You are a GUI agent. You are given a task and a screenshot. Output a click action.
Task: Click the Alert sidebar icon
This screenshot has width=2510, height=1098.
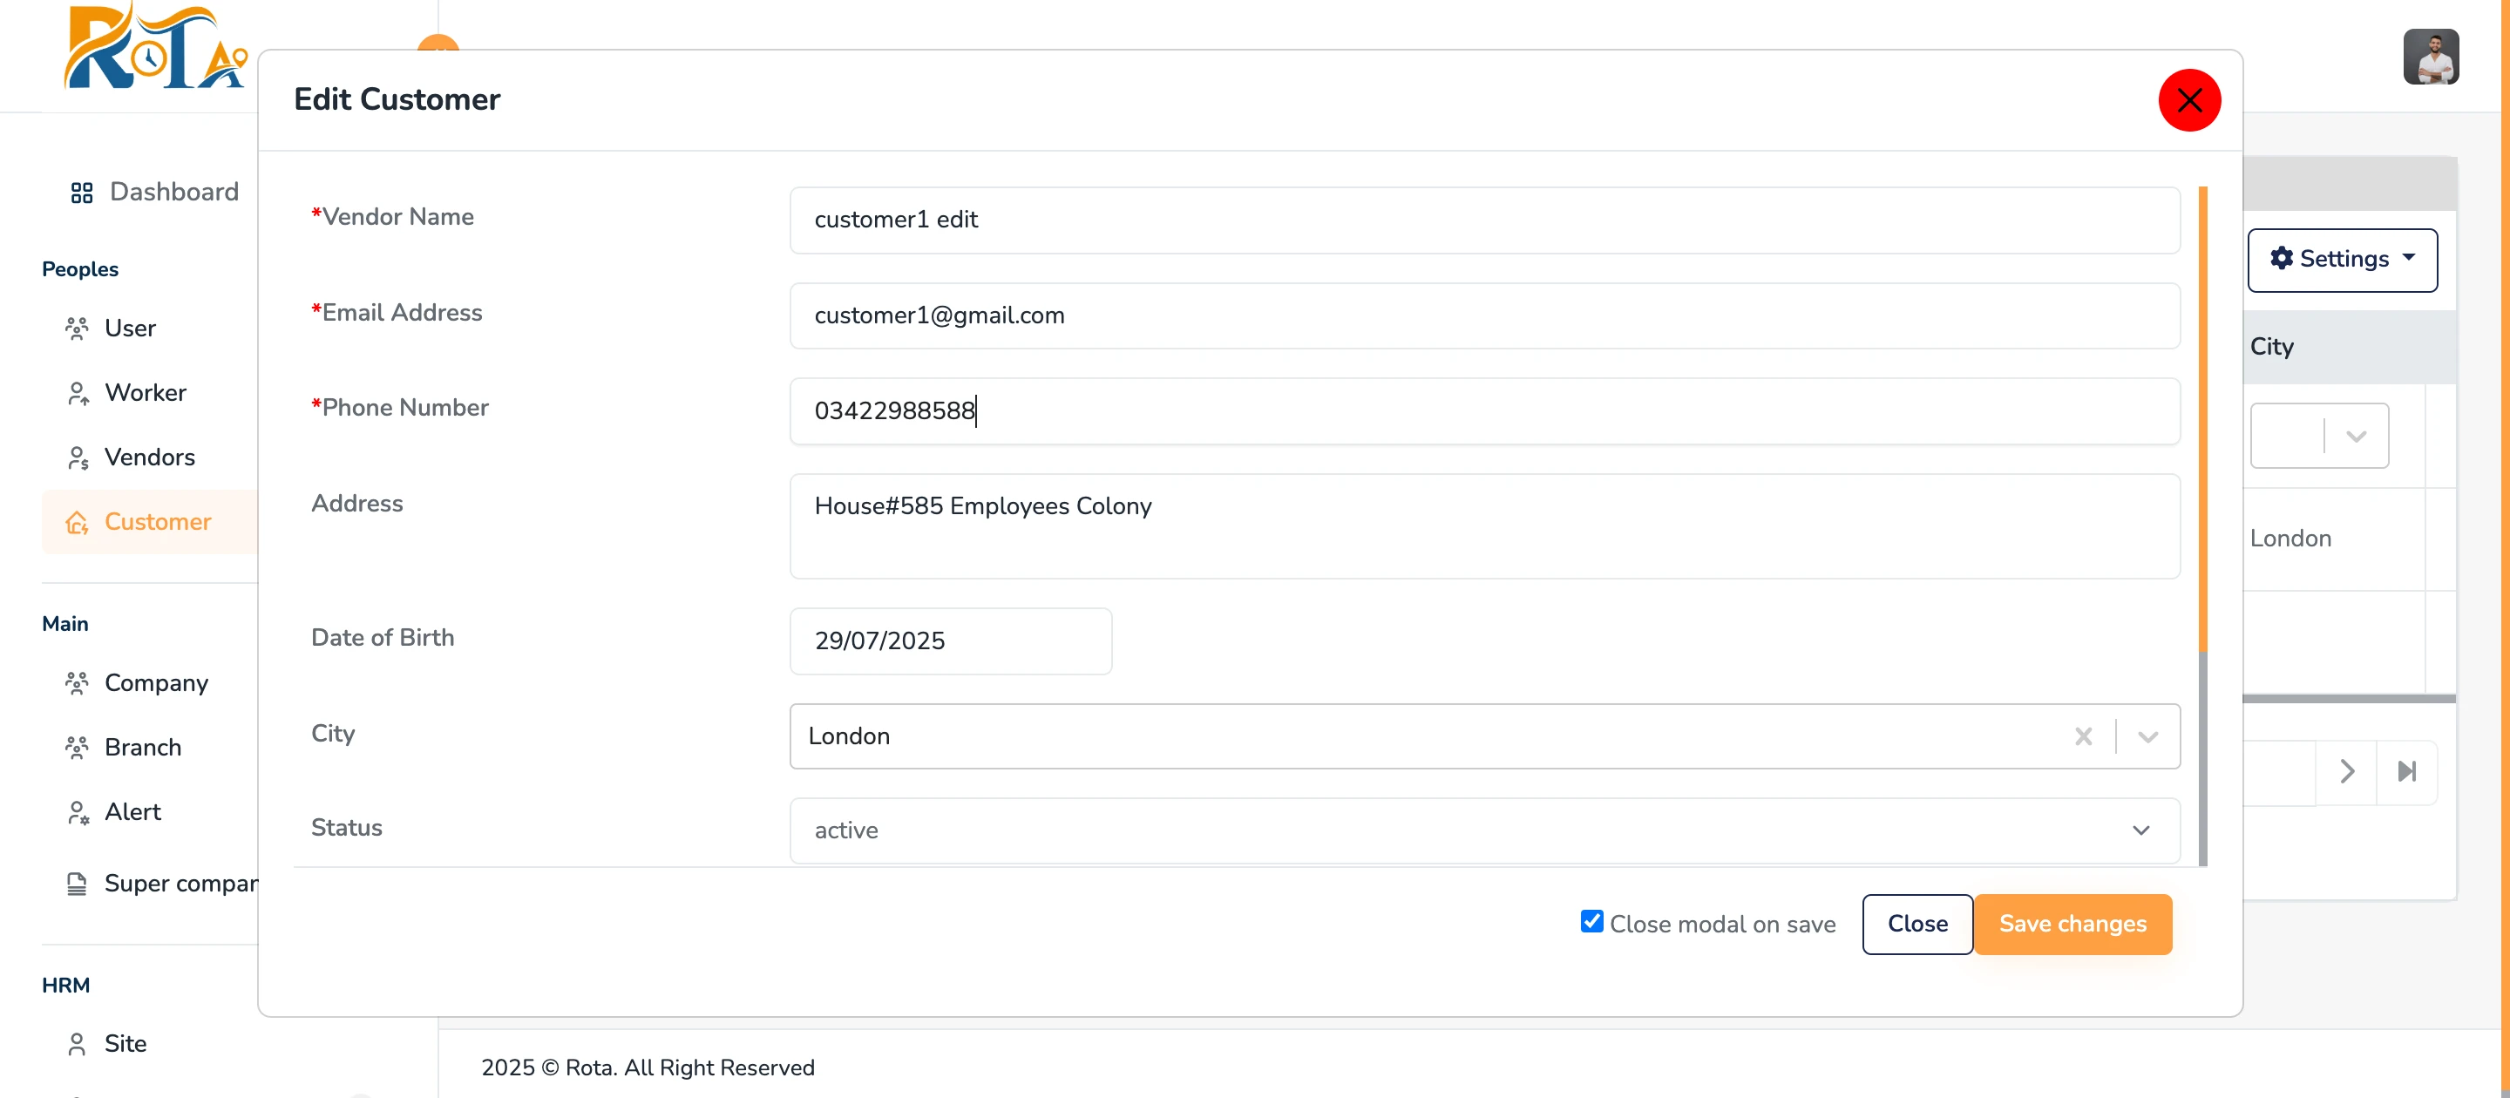coord(77,812)
